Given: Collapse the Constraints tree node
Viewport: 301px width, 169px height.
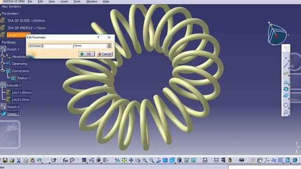Looking at the screenshot, I should click(x=2, y=70).
